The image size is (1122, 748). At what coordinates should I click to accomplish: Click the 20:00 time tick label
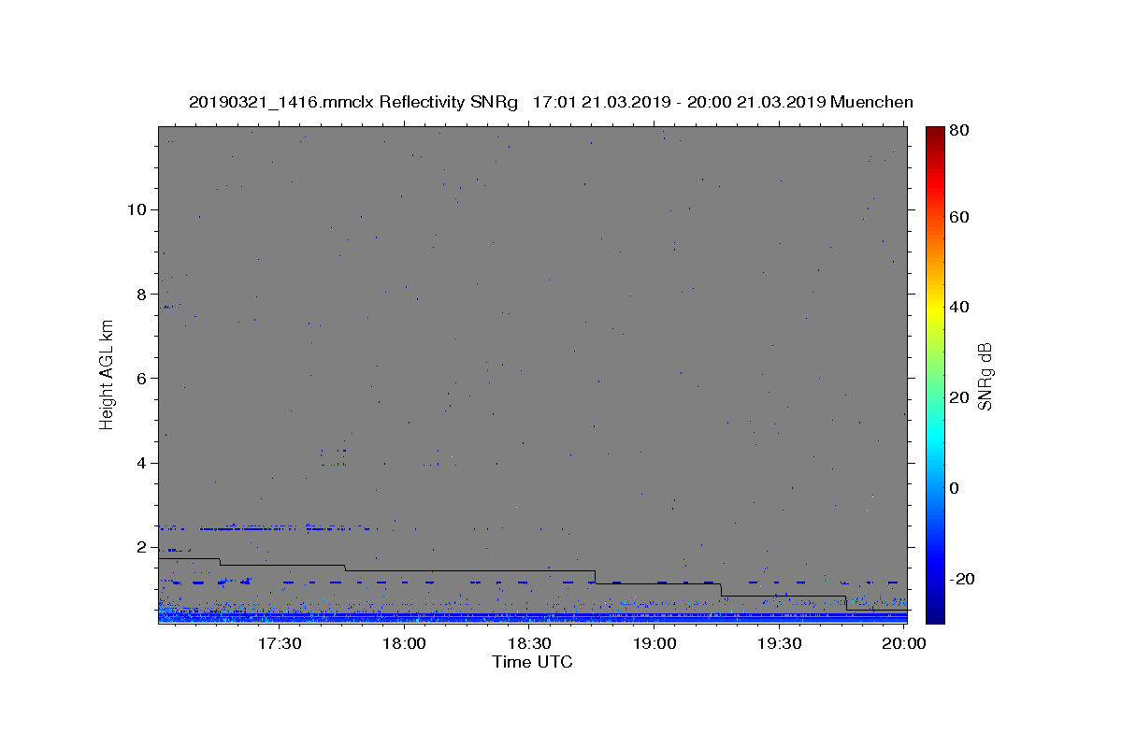[x=904, y=643]
